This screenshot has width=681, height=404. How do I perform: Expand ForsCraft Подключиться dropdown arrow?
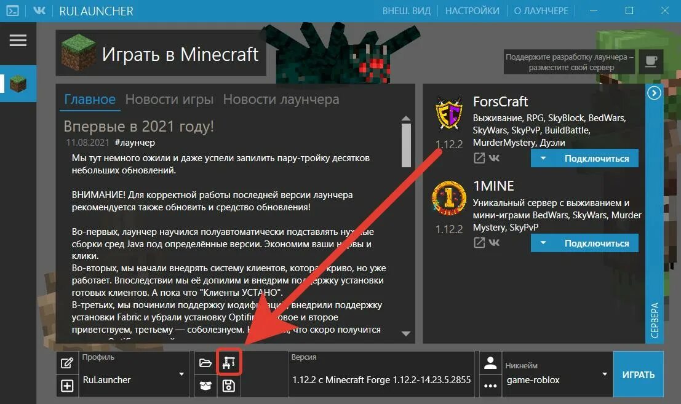pyautogui.click(x=543, y=159)
